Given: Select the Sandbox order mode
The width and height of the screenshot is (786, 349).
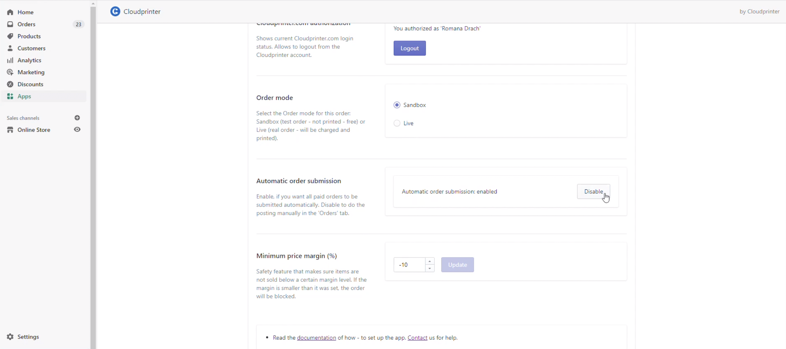Looking at the screenshot, I should (397, 105).
